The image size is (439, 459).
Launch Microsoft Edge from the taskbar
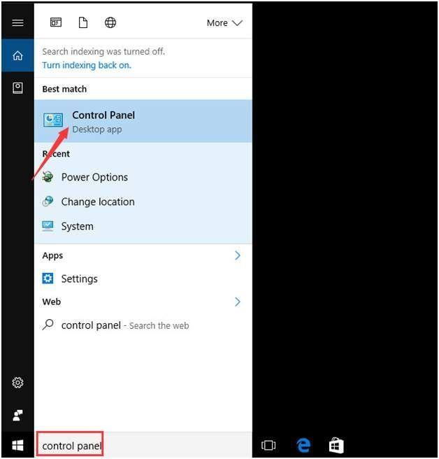tap(303, 445)
